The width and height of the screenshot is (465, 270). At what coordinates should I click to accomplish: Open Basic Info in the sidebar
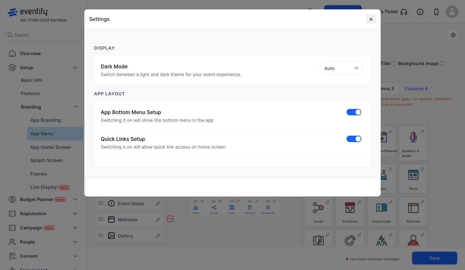click(32, 80)
